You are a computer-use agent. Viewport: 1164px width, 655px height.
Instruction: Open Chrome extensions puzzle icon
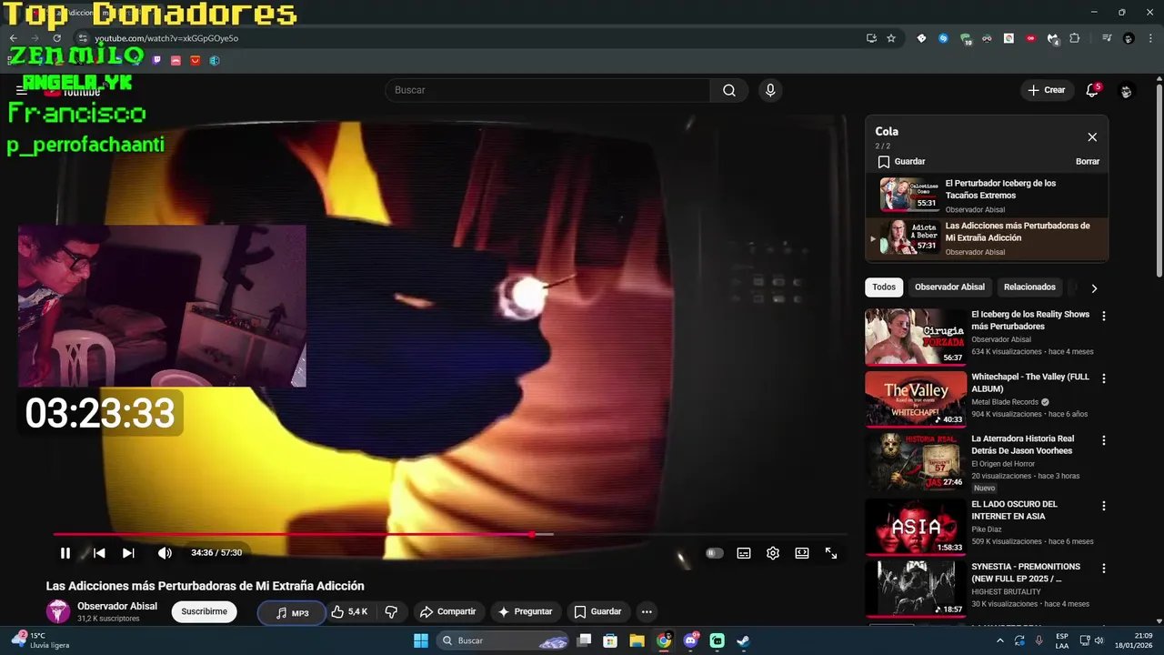pos(1075,38)
